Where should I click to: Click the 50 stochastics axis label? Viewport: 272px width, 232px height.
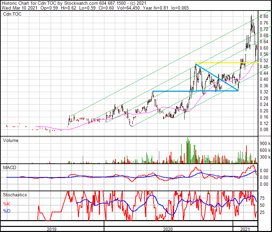coord(262,205)
